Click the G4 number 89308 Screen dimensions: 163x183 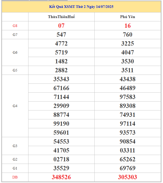click(x=128, y=106)
